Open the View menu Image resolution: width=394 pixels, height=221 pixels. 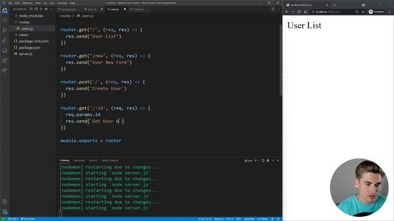pos(38,3)
